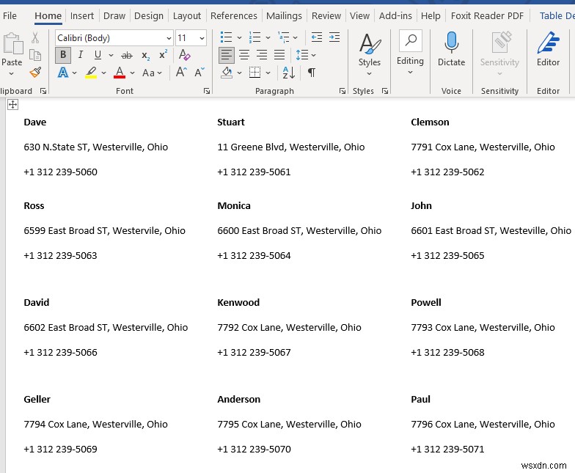Open the Mailings tab
Image resolution: width=575 pixels, height=473 pixels.
[284, 16]
